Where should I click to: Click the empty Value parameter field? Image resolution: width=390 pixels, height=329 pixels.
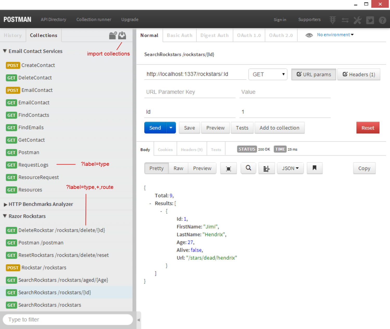point(285,92)
